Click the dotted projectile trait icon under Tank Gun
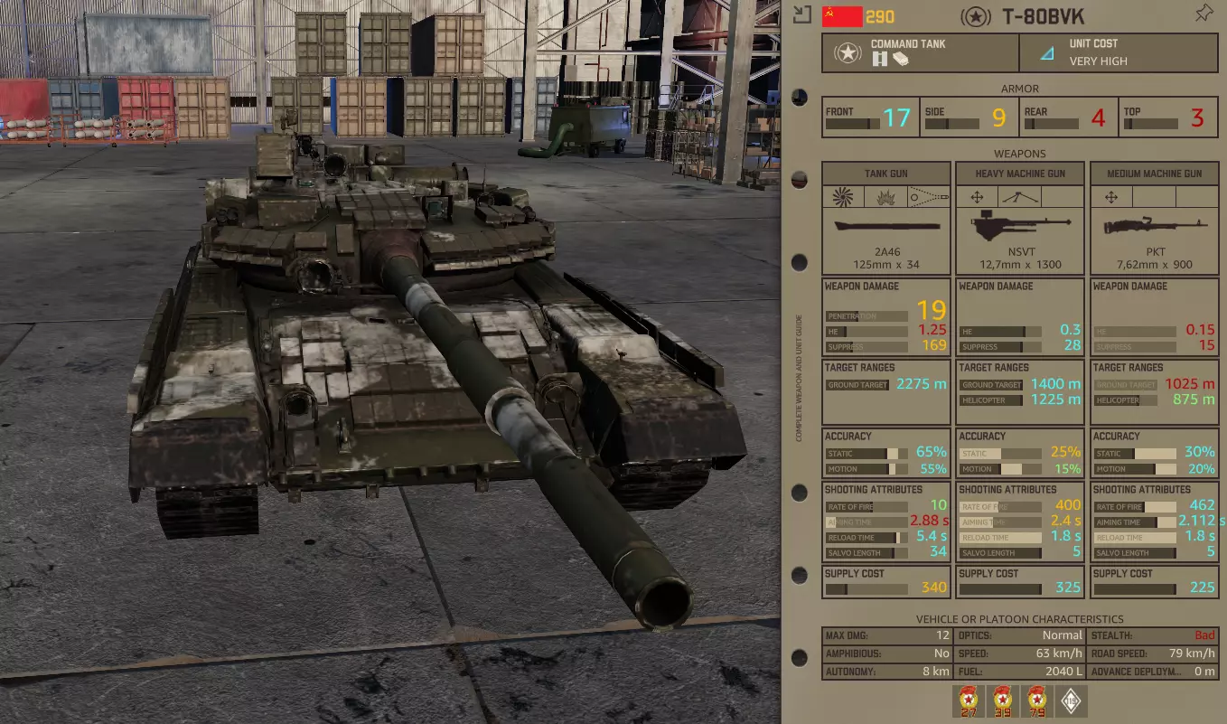Screen dimensions: 1227x724 (x=929, y=196)
